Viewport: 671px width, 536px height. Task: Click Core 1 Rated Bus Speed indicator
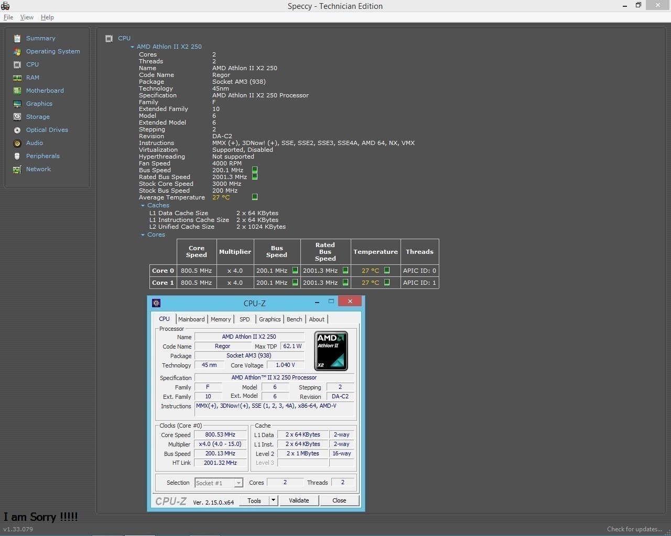pos(345,283)
